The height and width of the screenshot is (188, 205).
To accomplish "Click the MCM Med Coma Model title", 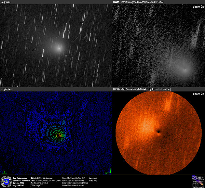I will point(142,89).
